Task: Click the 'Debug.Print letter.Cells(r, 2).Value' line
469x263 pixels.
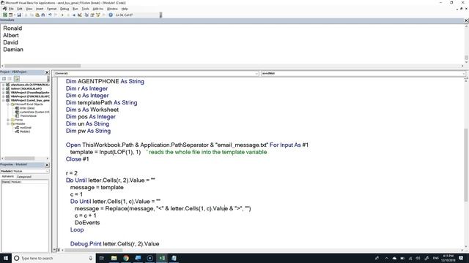Action: pyautogui.click(x=114, y=244)
